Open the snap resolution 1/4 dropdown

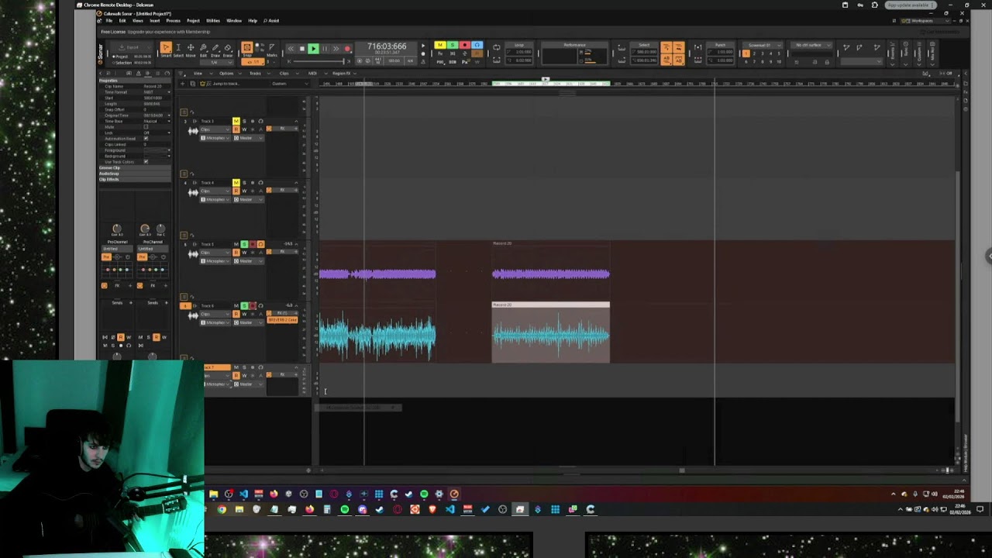click(x=217, y=62)
